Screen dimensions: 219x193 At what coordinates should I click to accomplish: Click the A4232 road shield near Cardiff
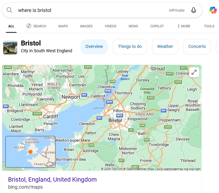[37, 114]
